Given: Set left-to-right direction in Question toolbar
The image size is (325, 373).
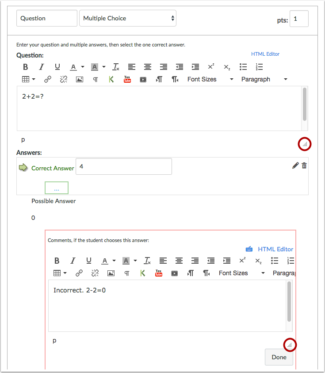Looking at the screenshot, I should pyautogui.click(x=159, y=79).
